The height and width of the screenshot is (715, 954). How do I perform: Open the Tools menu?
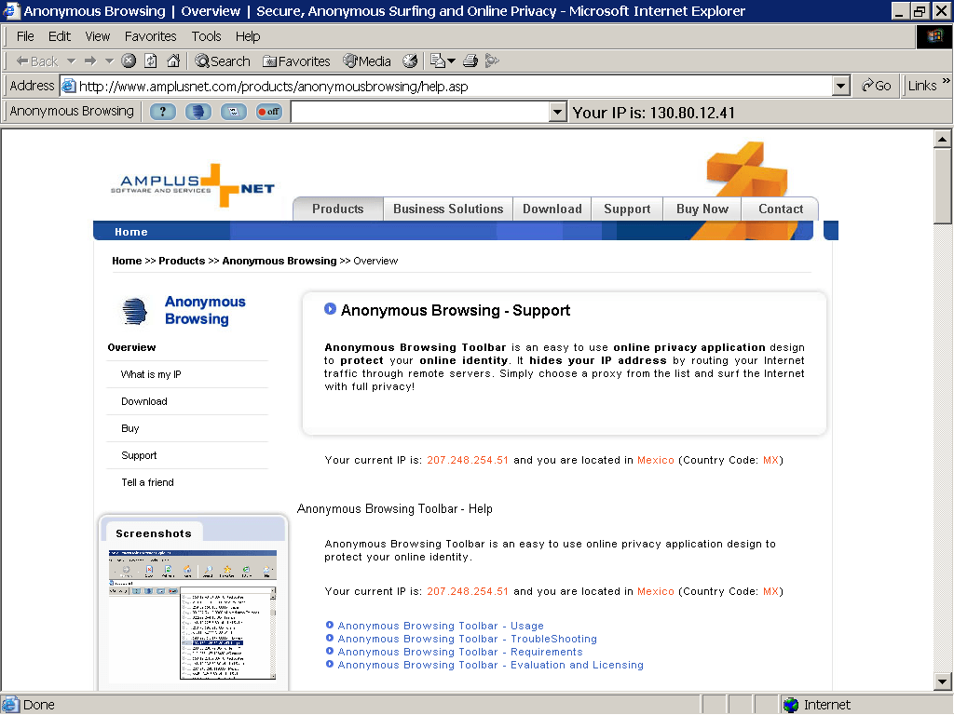206,36
